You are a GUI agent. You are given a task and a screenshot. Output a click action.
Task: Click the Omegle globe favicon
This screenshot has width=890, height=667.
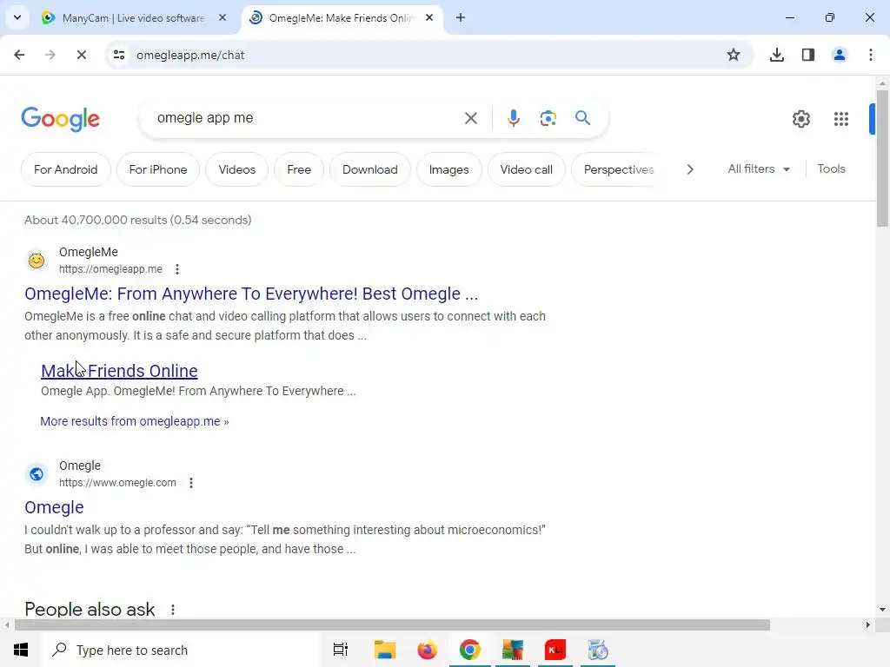(x=37, y=473)
